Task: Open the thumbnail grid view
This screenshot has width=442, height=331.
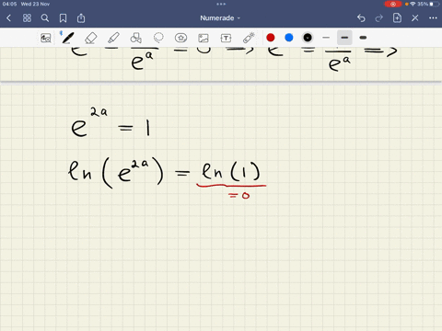Action: point(27,18)
